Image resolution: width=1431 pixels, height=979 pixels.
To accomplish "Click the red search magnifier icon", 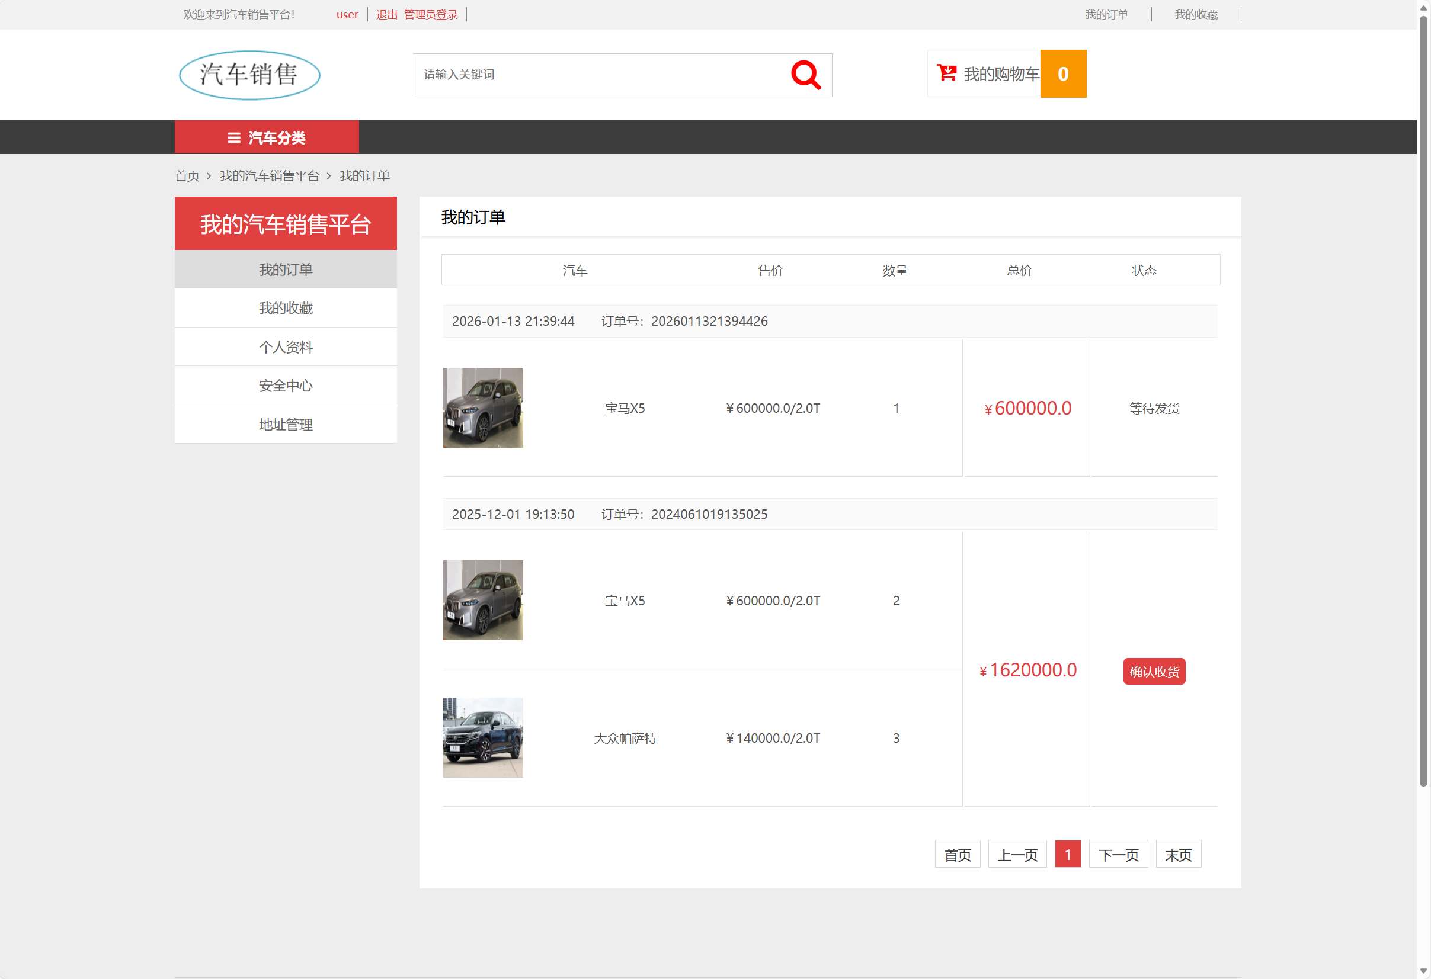I will coord(806,75).
